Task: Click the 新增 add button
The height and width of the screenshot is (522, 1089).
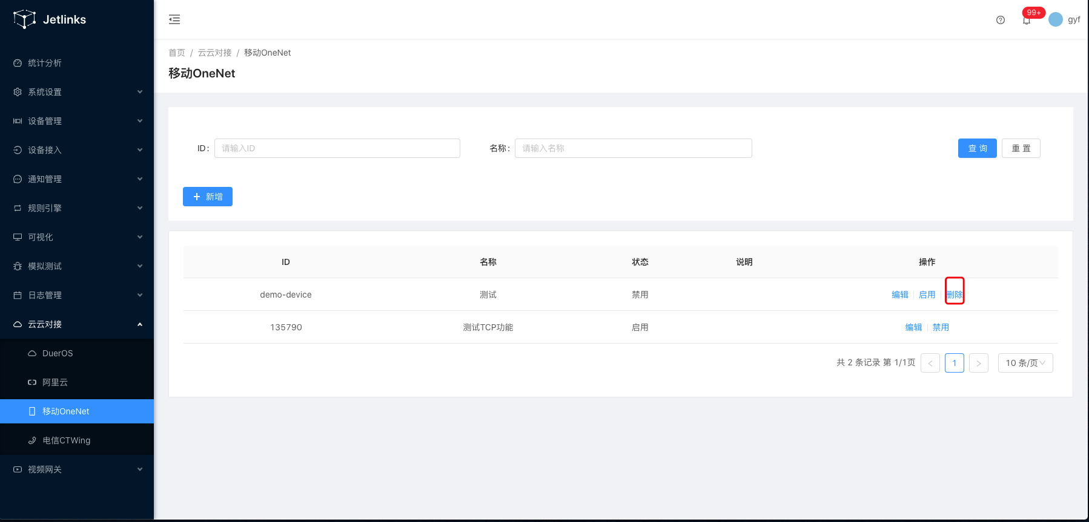Action: click(208, 197)
